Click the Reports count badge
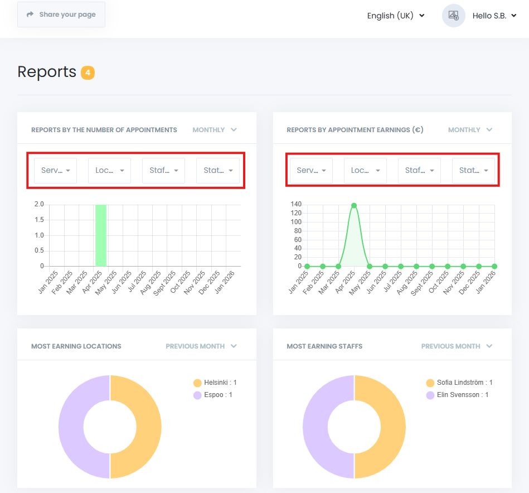 88,72
